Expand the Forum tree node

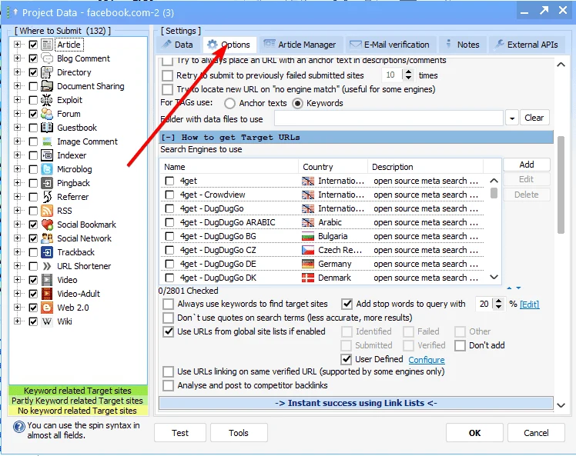(x=17, y=114)
